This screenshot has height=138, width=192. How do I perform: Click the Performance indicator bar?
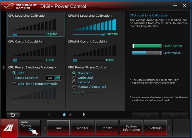(x=147, y=53)
